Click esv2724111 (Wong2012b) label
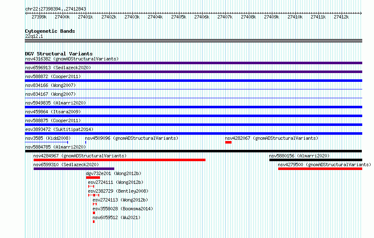374x238 pixels. (x=116, y=182)
